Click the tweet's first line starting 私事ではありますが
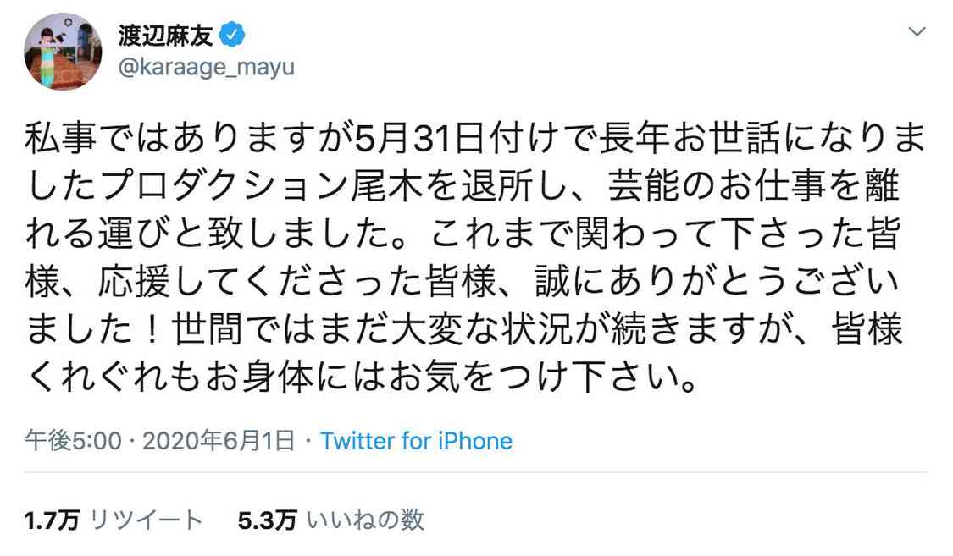 click(475, 139)
